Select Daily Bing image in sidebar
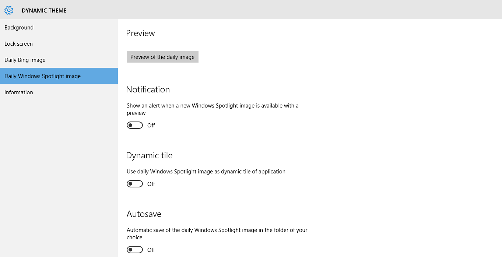The width and height of the screenshot is (502, 257). (x=59, y=60)
